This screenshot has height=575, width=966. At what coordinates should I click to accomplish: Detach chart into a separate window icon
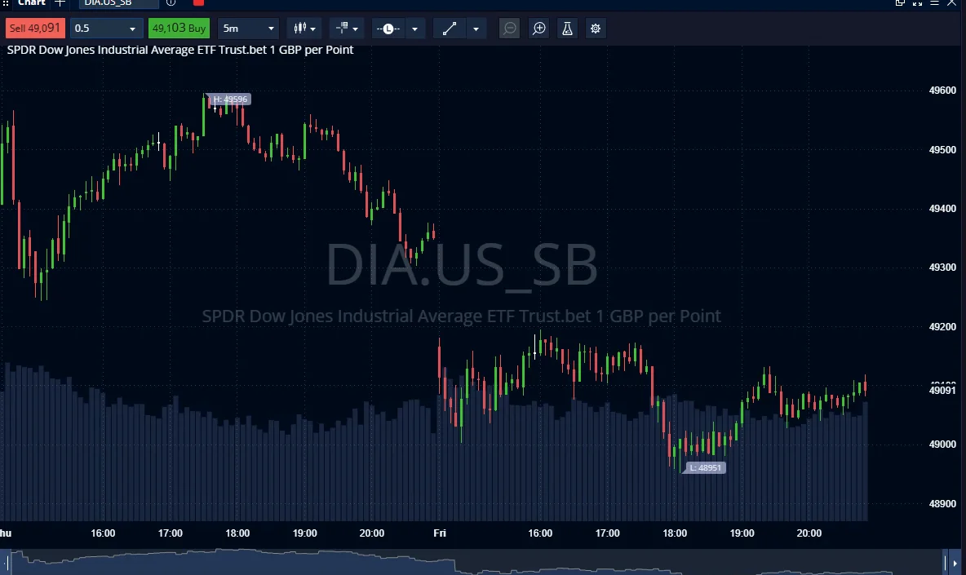[900, 3]
